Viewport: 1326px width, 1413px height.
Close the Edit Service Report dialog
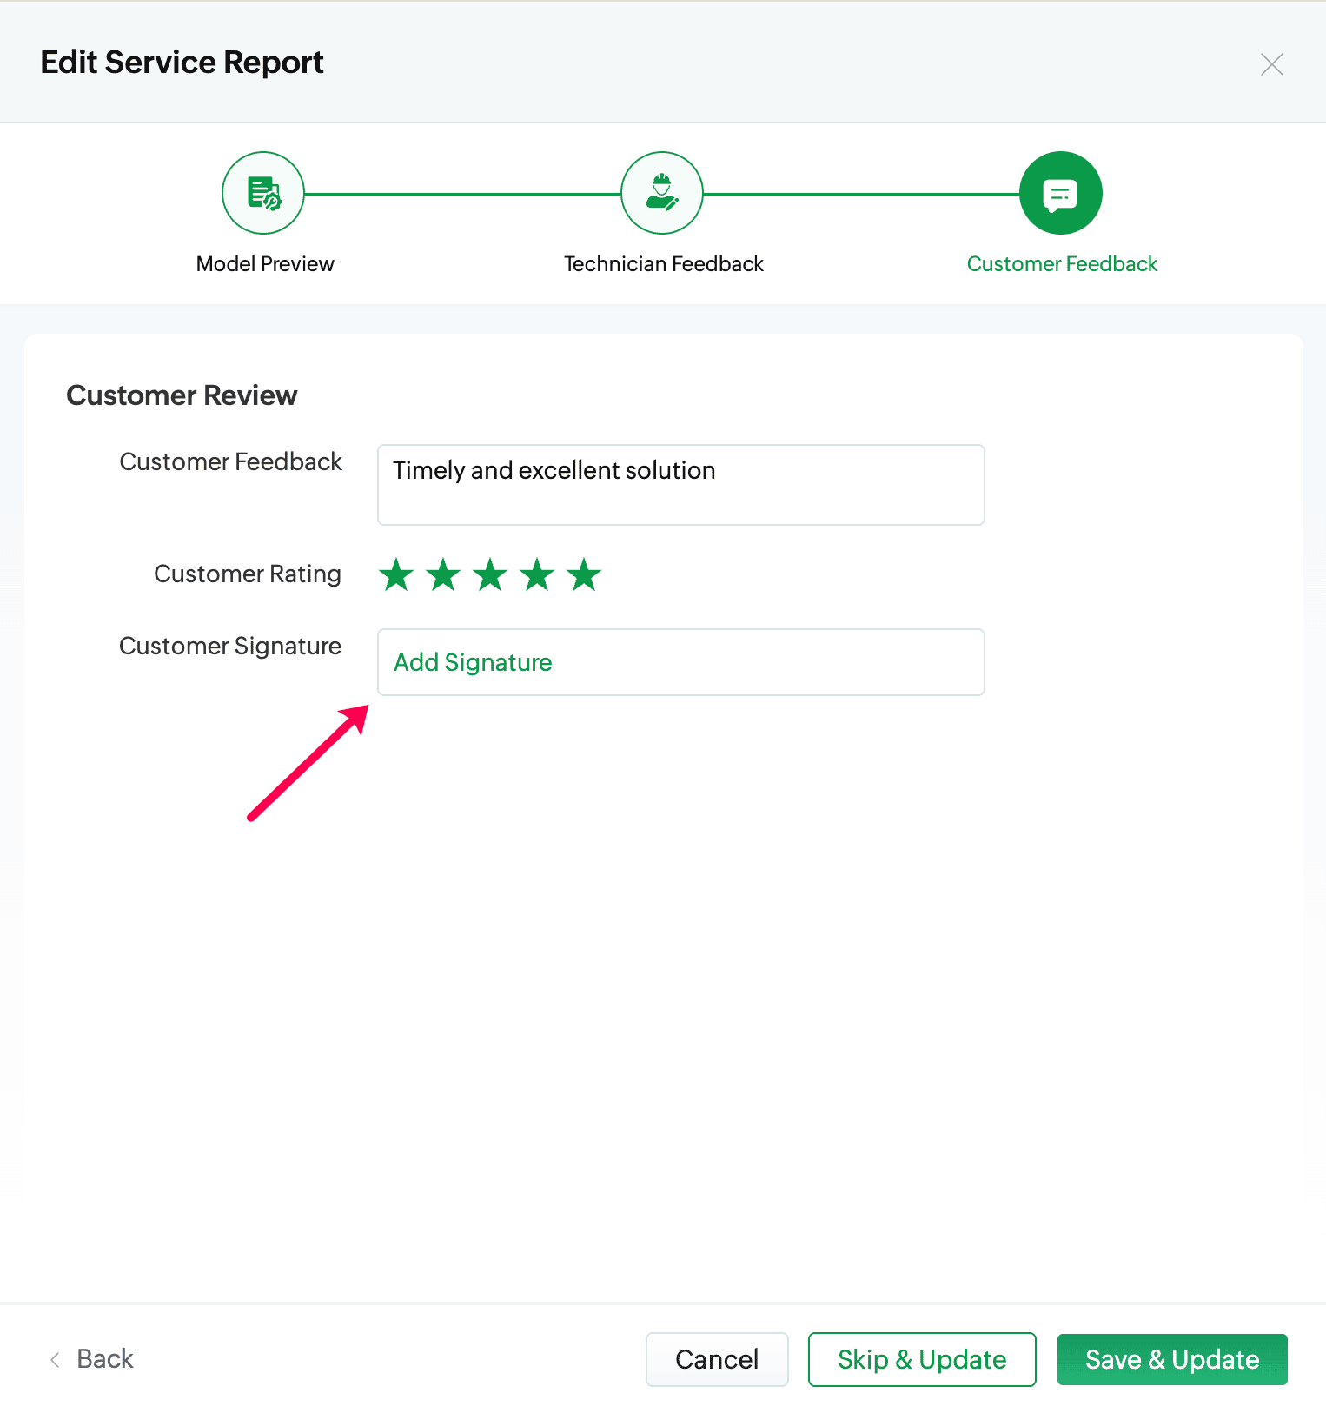click(1271, 64)
